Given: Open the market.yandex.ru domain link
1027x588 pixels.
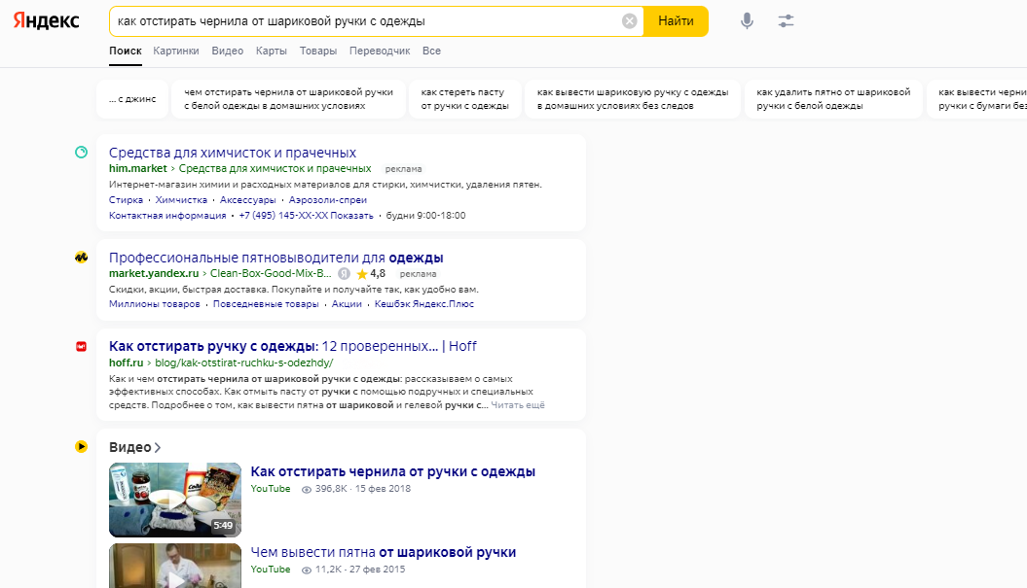Looking at the screenshot, I should pos(154,273).
